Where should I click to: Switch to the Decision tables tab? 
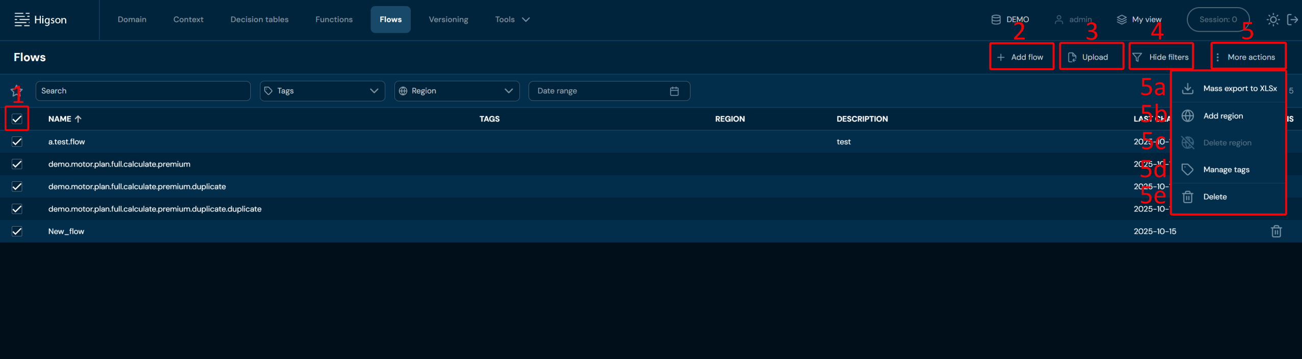click(x=259, y=20)
